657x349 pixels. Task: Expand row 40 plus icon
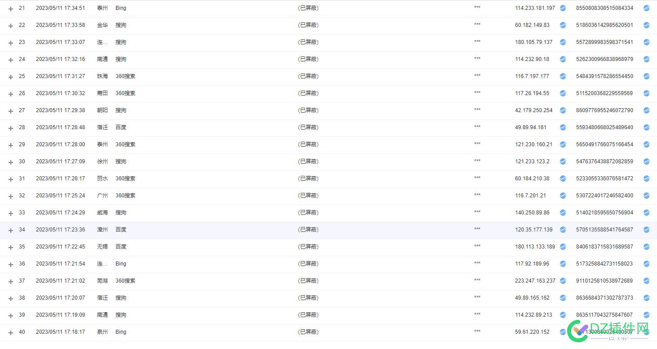(11, 332)
